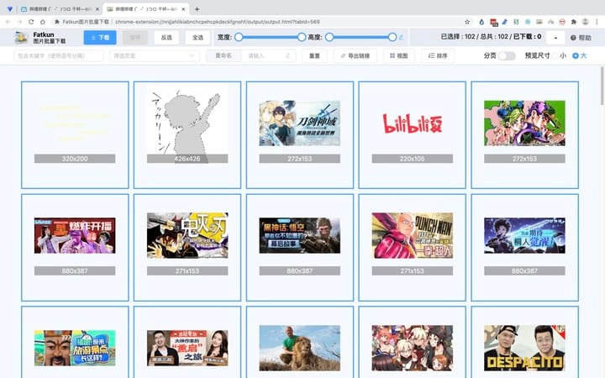Viewport: 605px width, 378px height.
Task: Click the left handle of the 宽度 slider
Action: click(239, 37)
